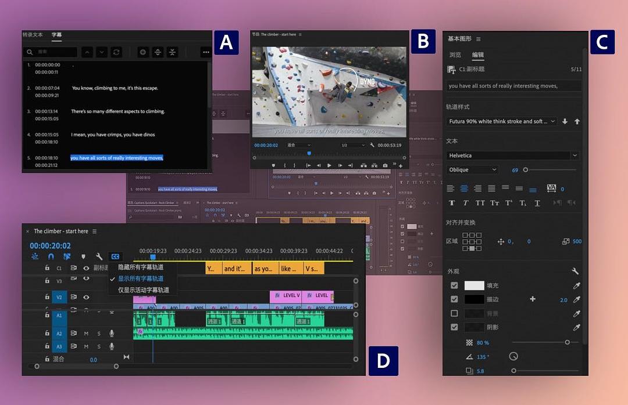The image size is (628, 405).
Task: Switch to the 浏览 tab
Action: click(x=455, y=55)
